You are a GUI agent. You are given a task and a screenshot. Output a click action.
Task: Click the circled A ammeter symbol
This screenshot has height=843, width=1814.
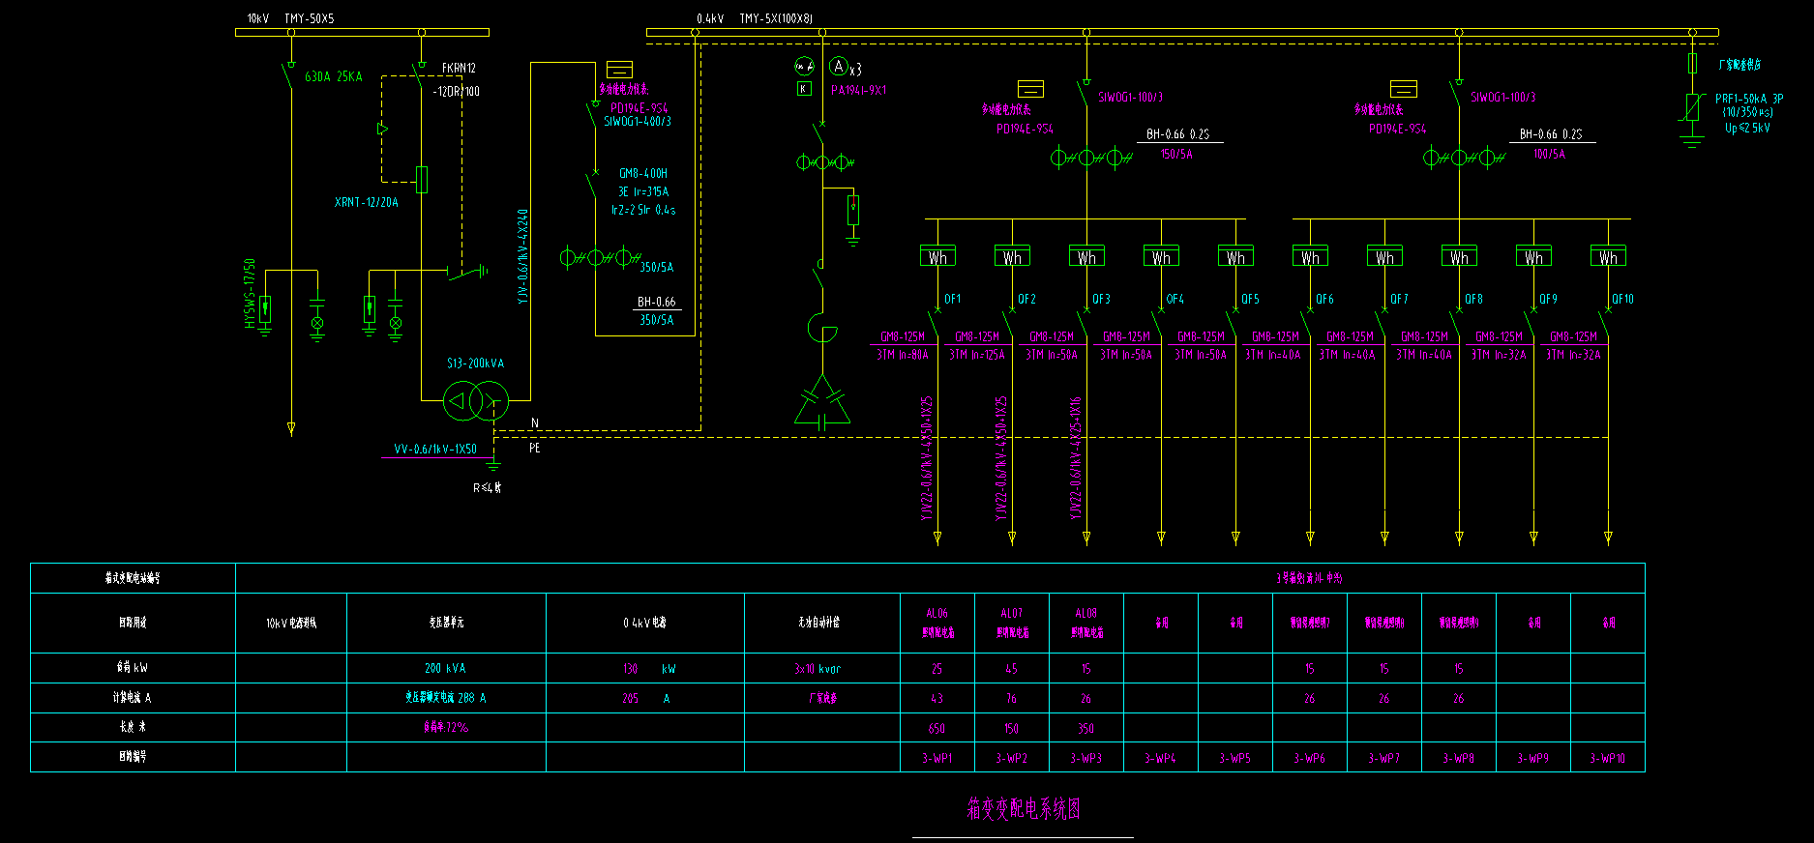(x=838, y=67)
